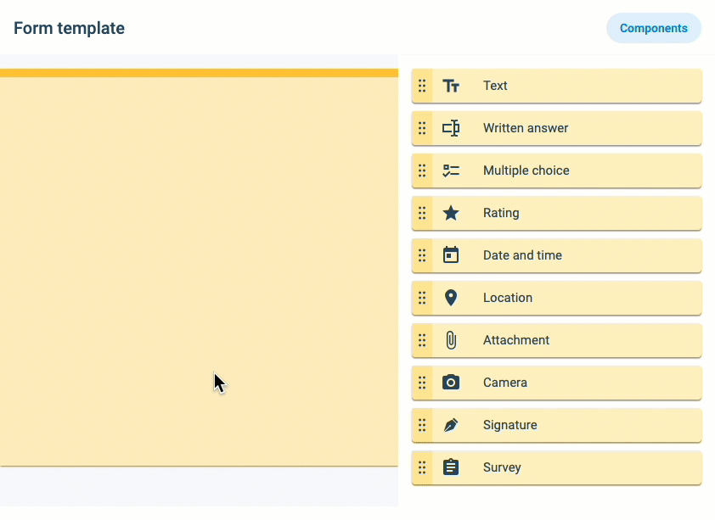Image resolution: width=715 pixels, height=520 pixels.
Task: Pick the Multiple choice component label
Action: pyautogui.click(x=526, y=171)
